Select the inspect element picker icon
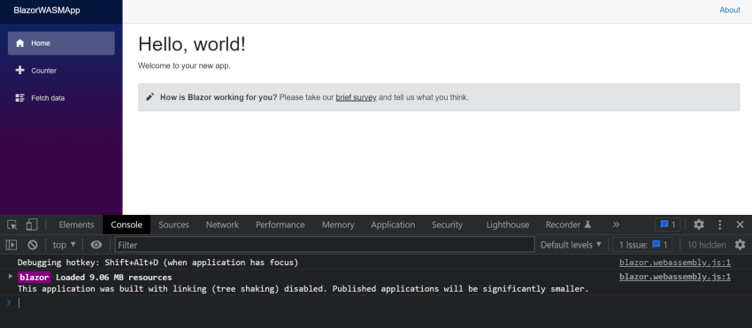Image resolution: width=752 pixels, height=328 pixels. coord(12,225)
